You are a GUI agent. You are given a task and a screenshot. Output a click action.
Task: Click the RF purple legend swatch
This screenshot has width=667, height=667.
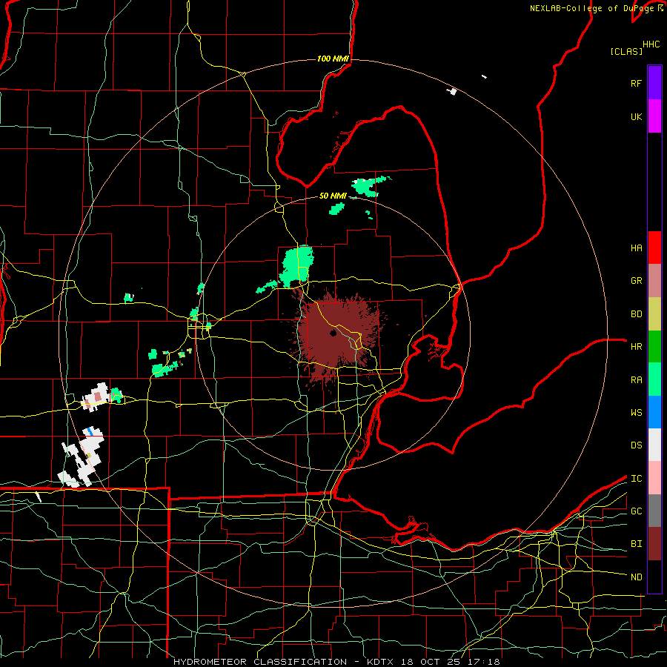click(x=654, y=83)
